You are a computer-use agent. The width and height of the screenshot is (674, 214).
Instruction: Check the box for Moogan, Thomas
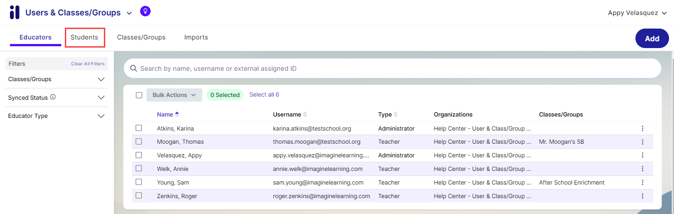pyautogui.click(x=139, y=141)
